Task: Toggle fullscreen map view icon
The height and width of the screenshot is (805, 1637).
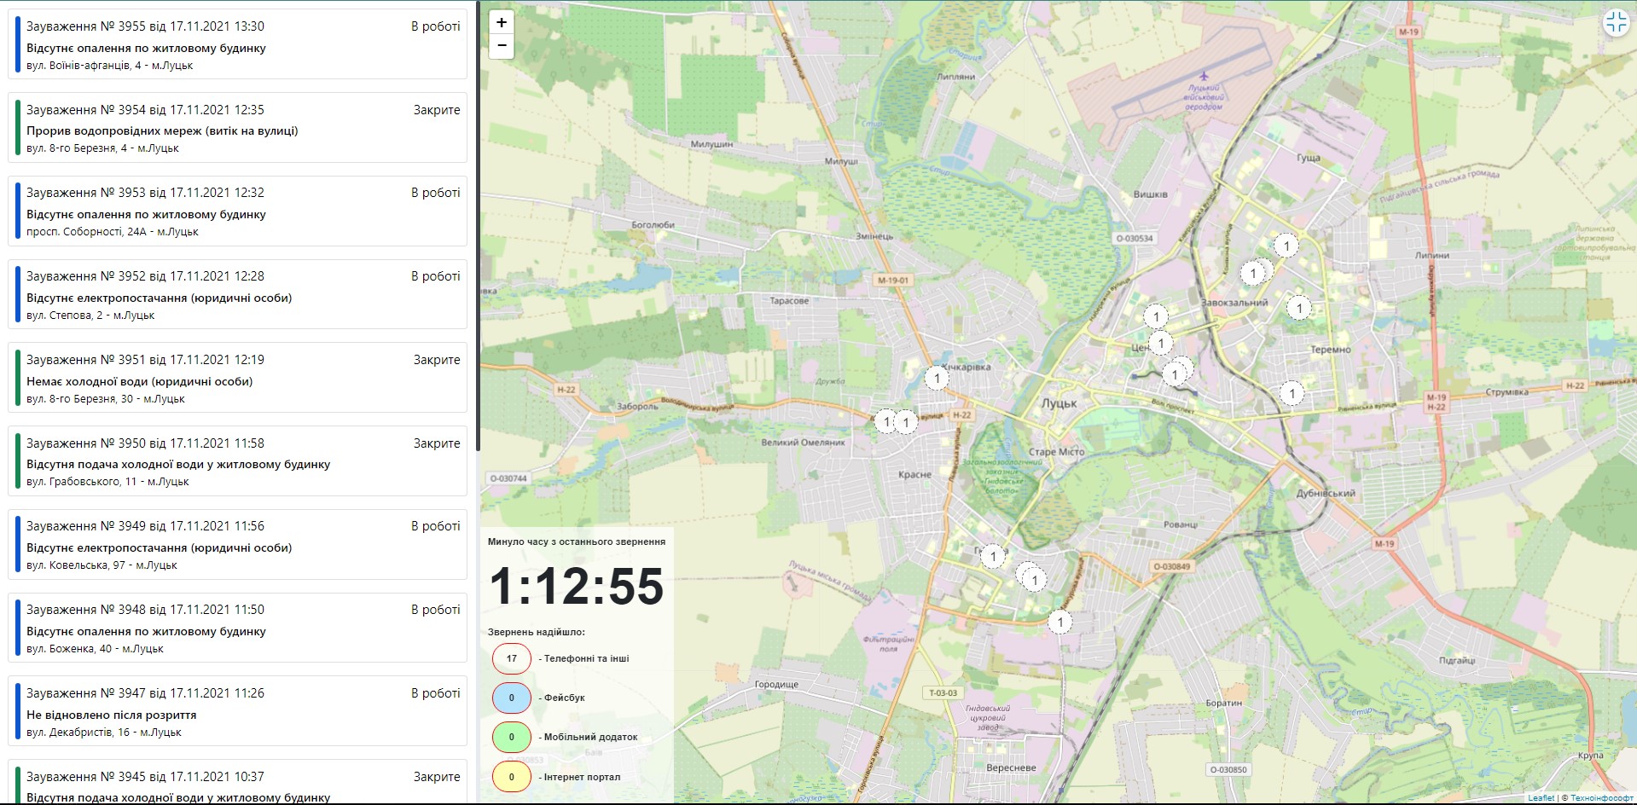Action: click(x=1616, y=22)
